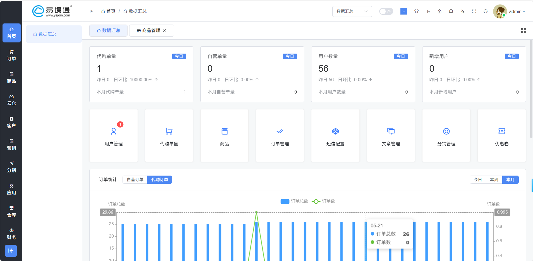Screen dimensions: 533x261
Task: Click the language translate icon
Action: tap(462, 11)
